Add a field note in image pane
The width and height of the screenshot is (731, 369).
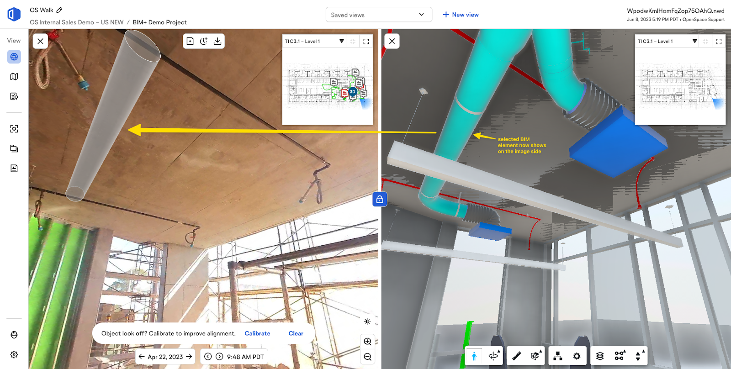tap(190, 41)
